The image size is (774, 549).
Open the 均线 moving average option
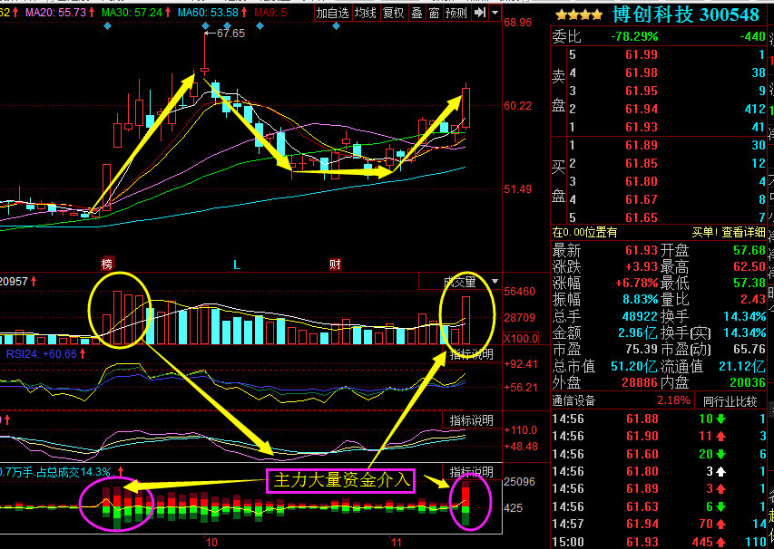coord(365,13)
